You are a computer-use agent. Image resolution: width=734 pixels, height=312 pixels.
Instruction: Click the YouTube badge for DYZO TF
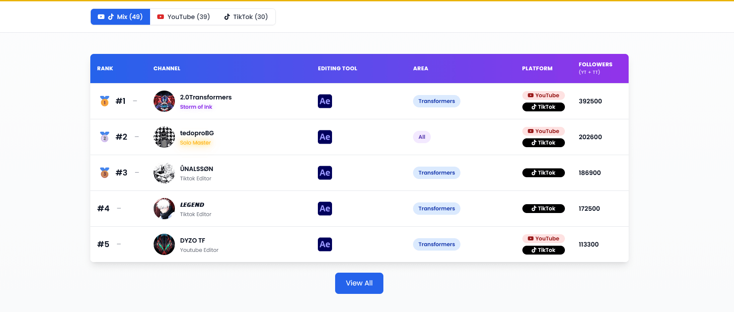click(543, 239)
